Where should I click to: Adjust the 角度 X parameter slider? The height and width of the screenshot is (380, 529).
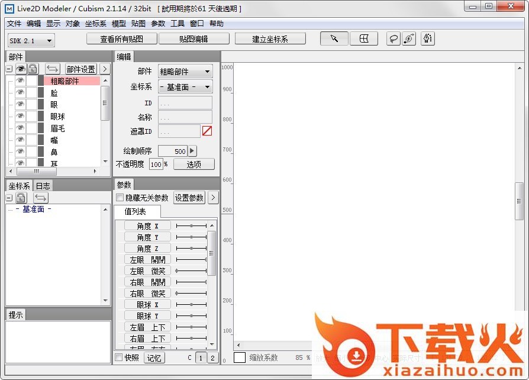pyautogui.click(x=191, y=226)
